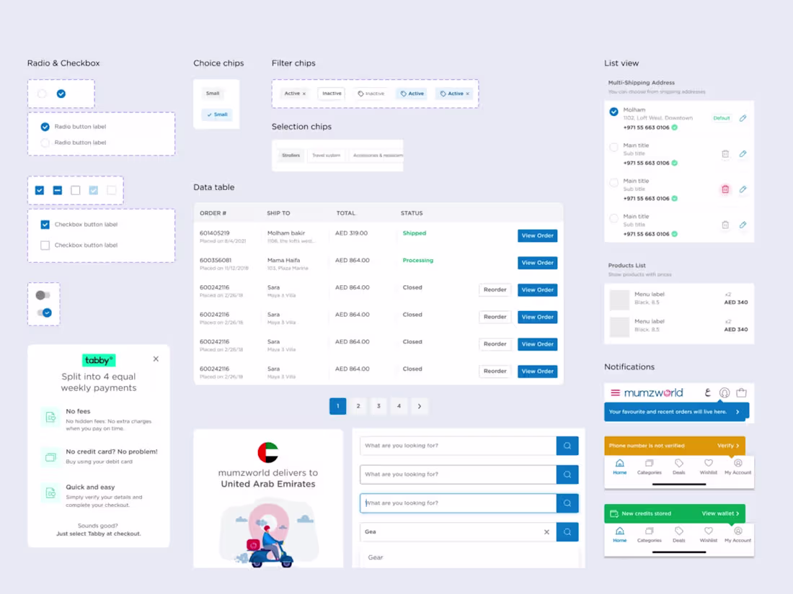Switch language using the Arabic letter icon
Image resolution: width=793 pixels, height=594 pixels.
pyautogui.click(x=708, y=392)
